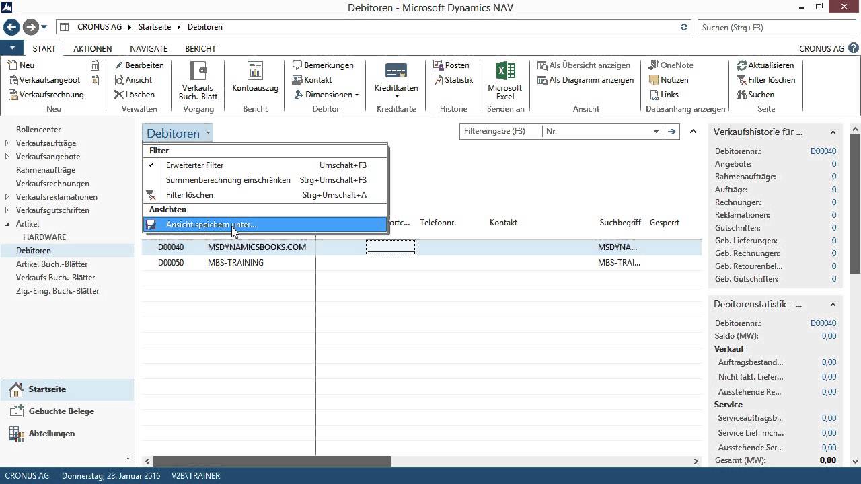This screenshot has width=861, height=484.
Task: Collapse Debitorenstatistik fact box
Action: click(833, 305)
